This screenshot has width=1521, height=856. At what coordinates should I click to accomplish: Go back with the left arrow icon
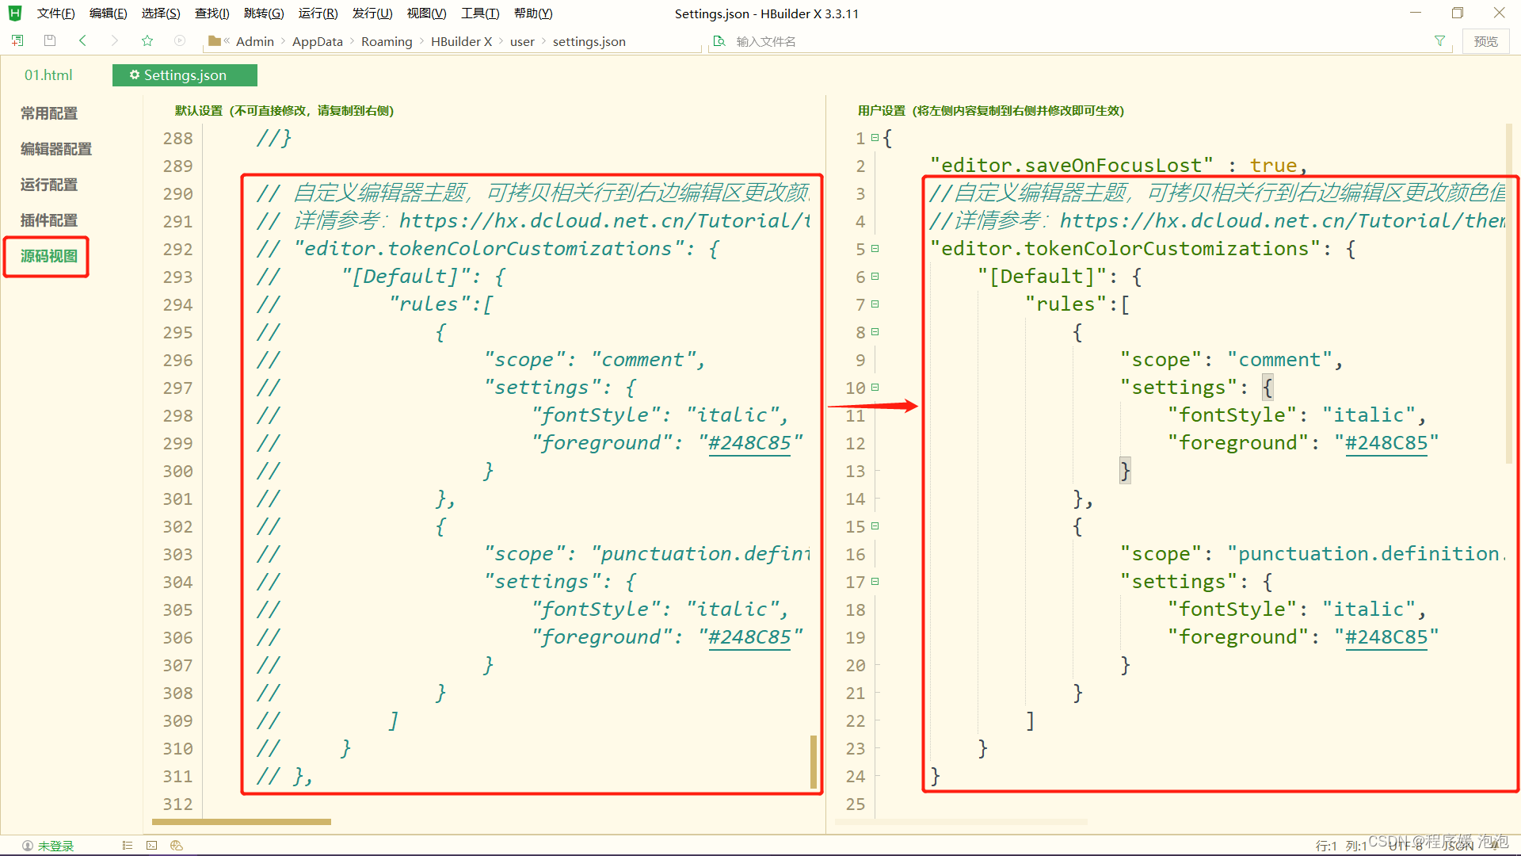82,40
